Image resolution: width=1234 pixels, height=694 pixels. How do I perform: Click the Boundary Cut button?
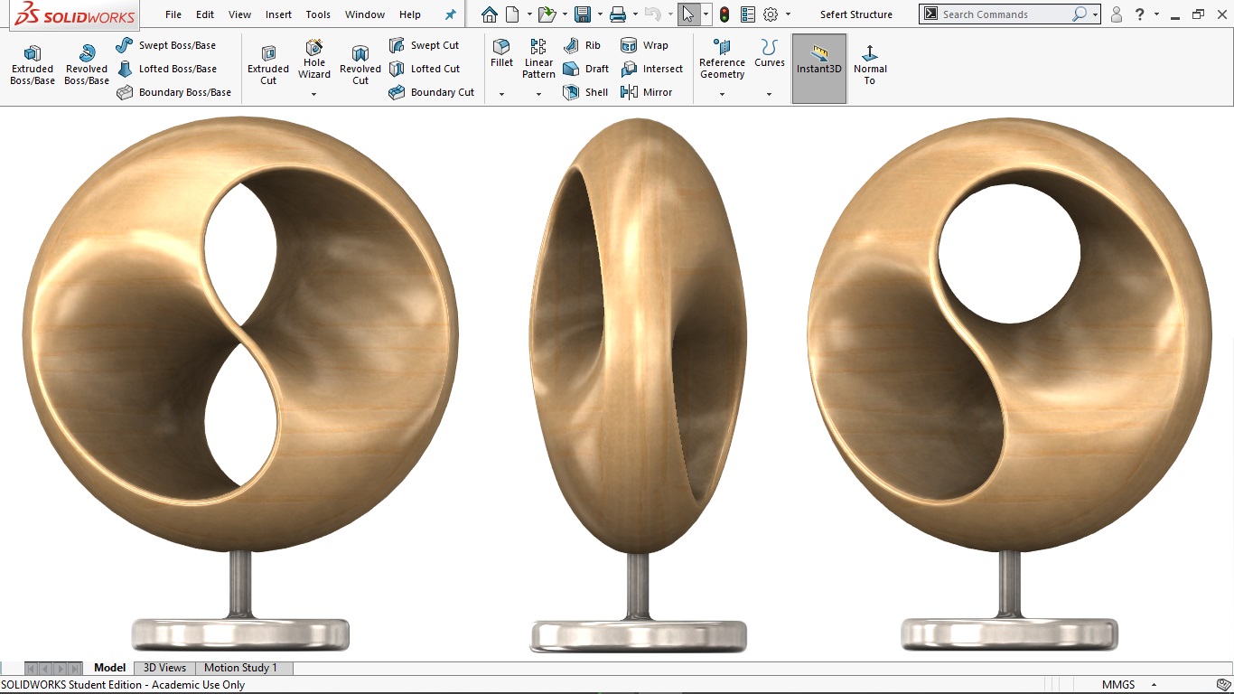tap(432, 92)
